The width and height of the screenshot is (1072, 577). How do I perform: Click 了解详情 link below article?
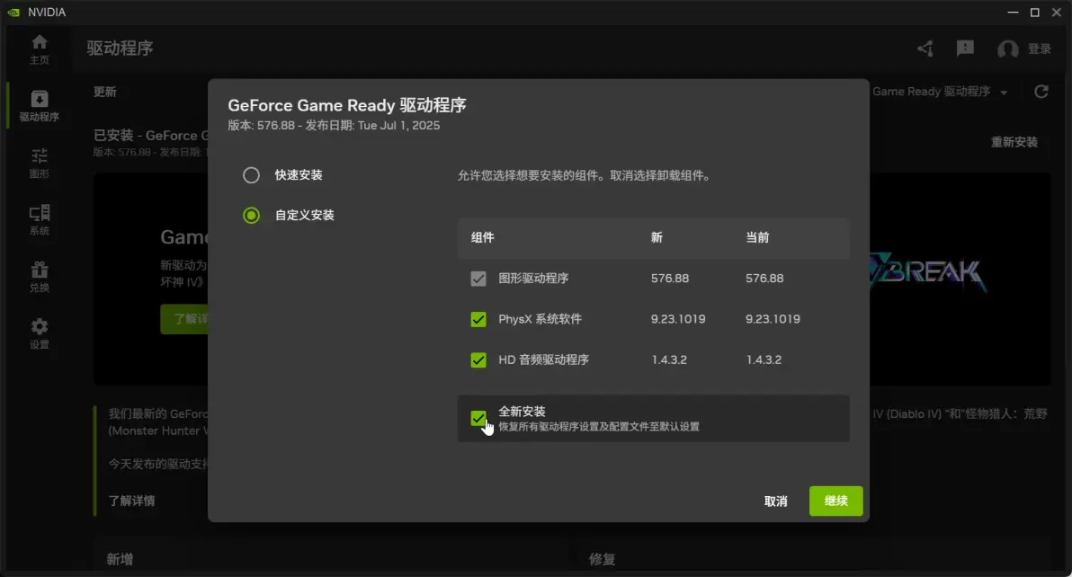click(x=131, y=501)
